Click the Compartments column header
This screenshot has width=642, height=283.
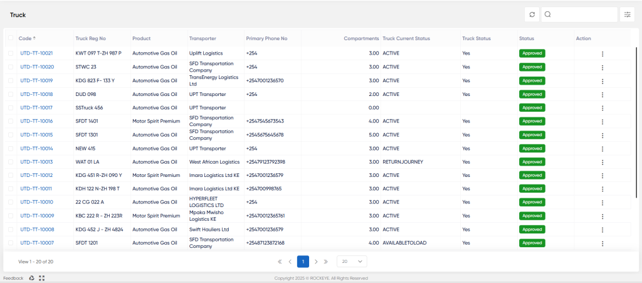tap(361, 38)
